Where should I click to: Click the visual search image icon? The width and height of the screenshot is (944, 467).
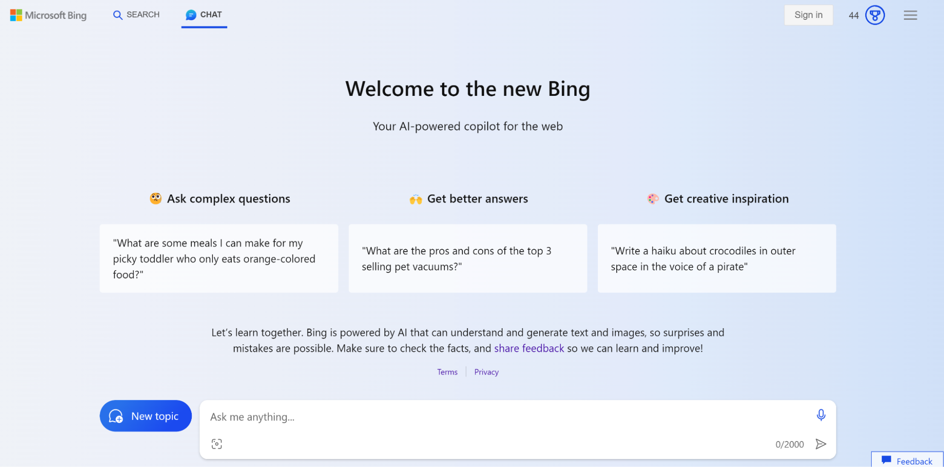click(x=217, y=444)
